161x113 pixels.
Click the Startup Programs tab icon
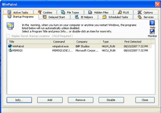10,17
